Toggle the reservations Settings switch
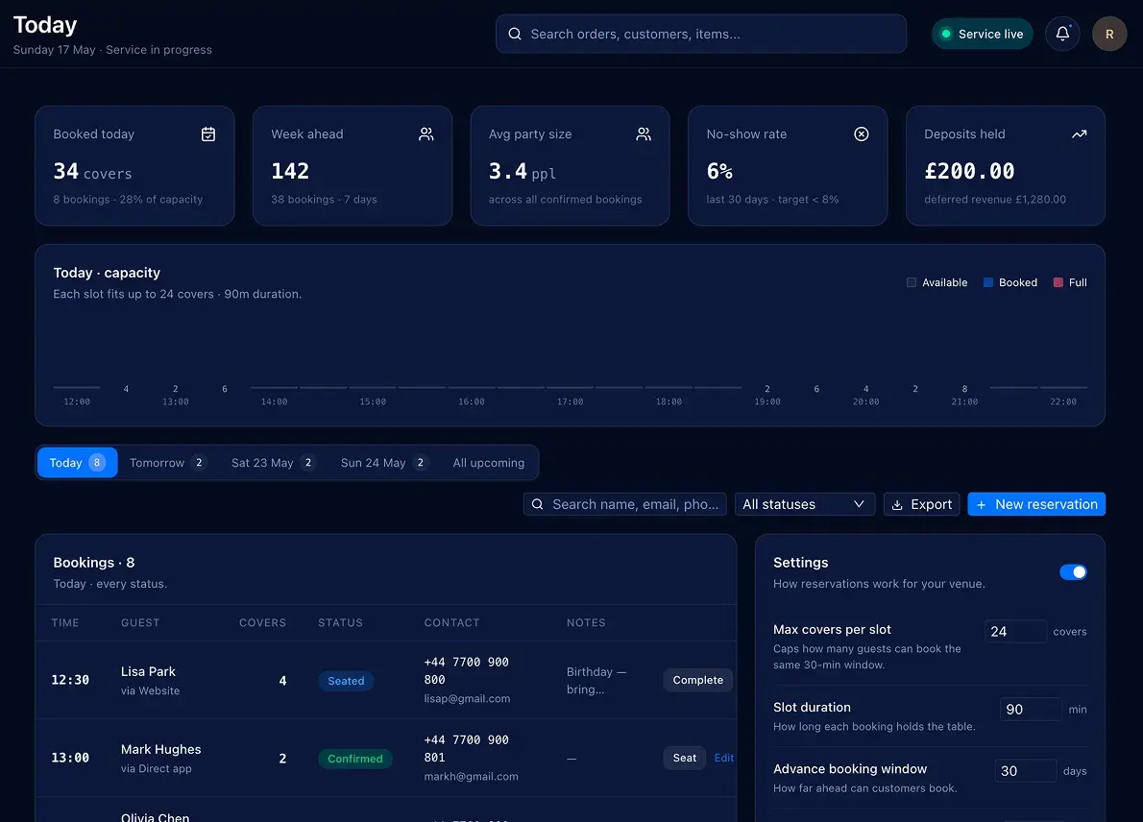Viewport: 1143px width, 822px height. click(1073, 572)
